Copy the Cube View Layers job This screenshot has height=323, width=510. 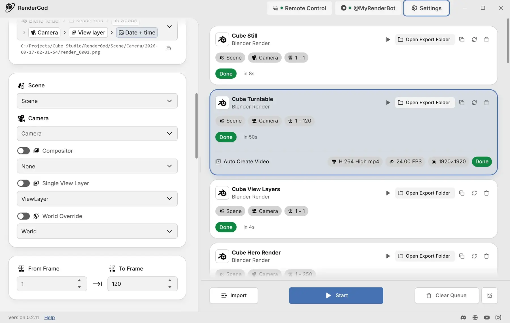tap(462, 193)
